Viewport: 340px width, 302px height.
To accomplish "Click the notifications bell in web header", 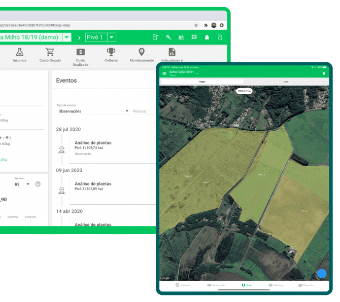I will [x=207, y=37].
